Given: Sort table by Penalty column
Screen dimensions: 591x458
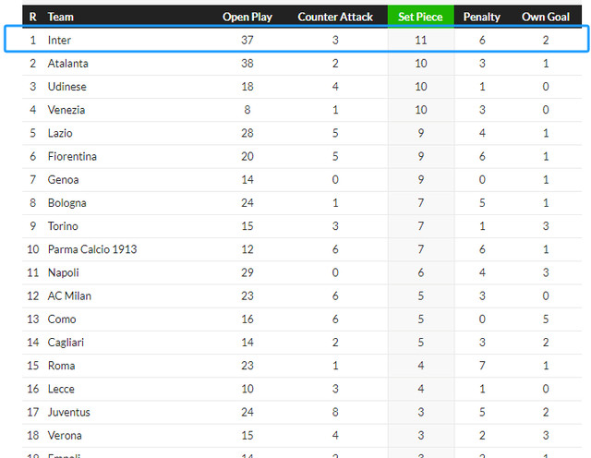Looking at the screenshot, I should 482,17.
